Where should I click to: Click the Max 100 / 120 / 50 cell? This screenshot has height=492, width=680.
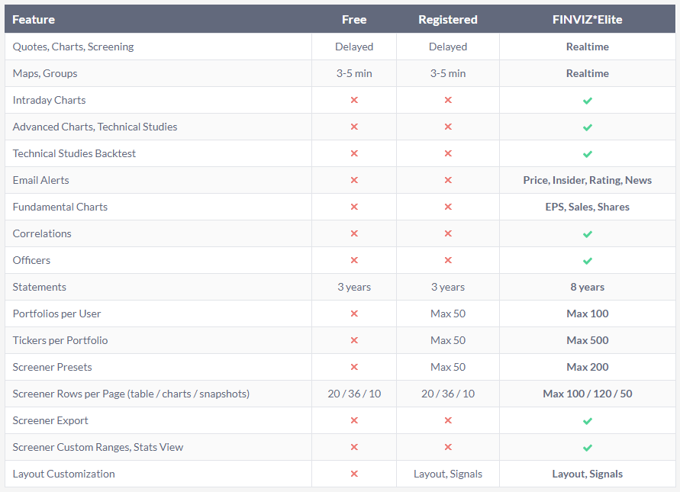pyautogui.click(x=588, y=394)
